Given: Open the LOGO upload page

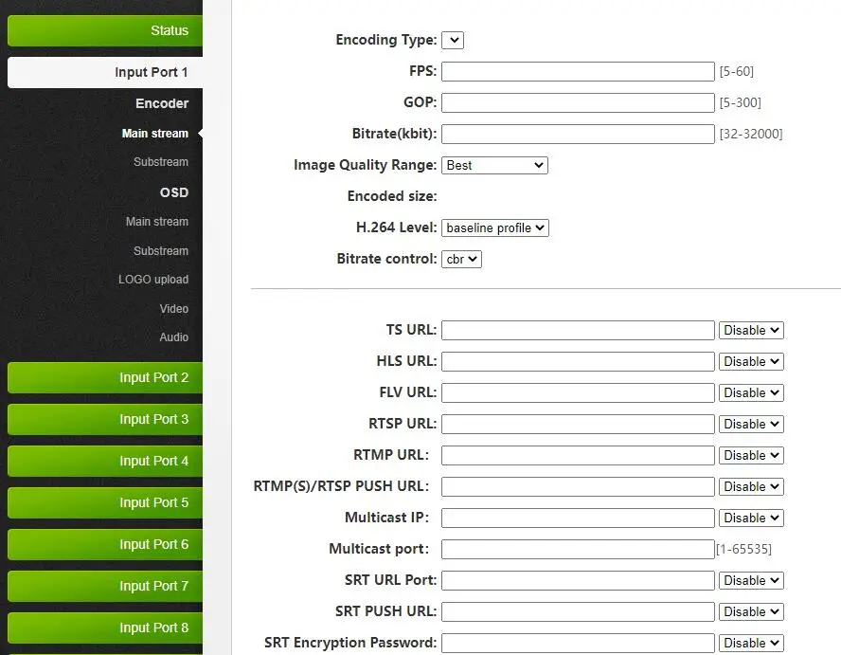Looking at the screenshot, I should point(153,279).
